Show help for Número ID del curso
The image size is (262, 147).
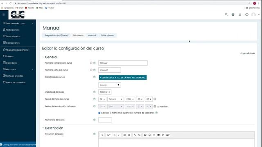pyautogui.click(x=95, y=120)
